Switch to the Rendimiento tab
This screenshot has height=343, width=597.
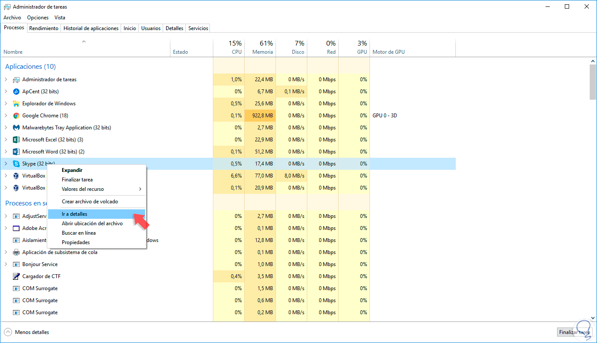point(43,28)
